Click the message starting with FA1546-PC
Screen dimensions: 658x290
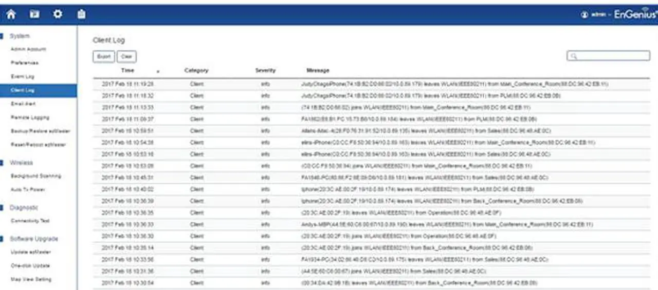(x=425, y=178)
